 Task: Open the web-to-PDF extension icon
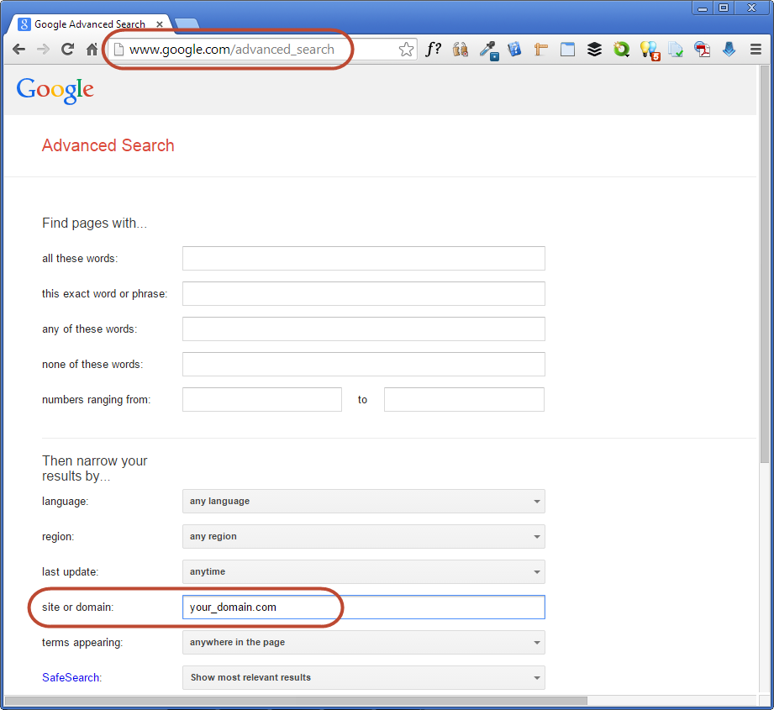(x=702, y=49)
